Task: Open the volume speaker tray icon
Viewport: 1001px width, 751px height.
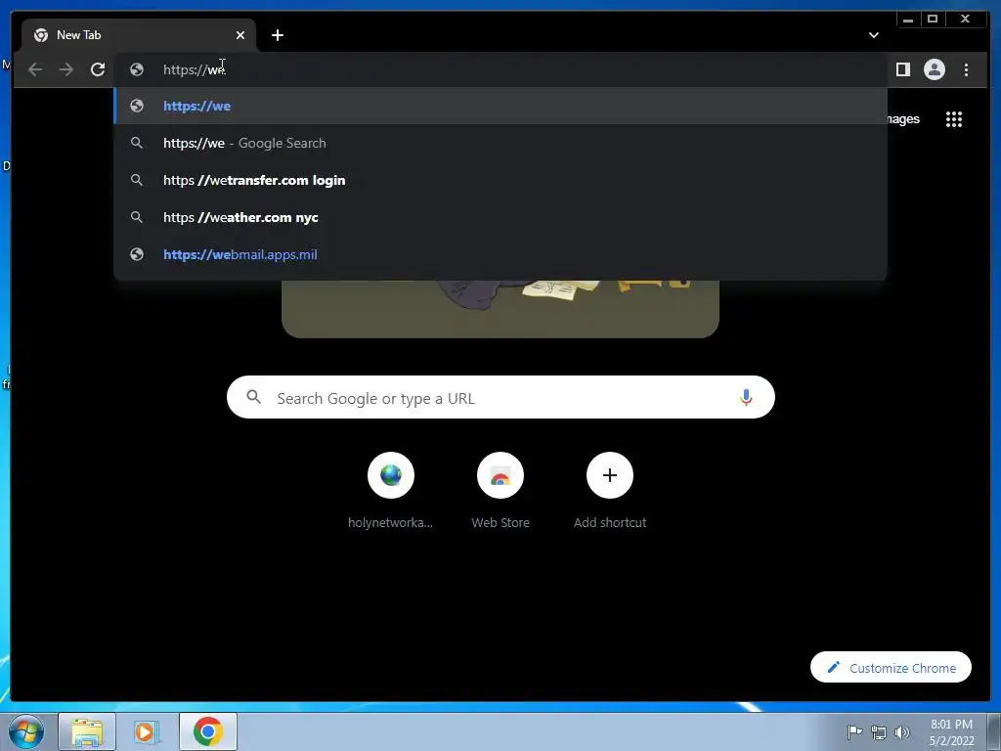Action: (902, 732)
